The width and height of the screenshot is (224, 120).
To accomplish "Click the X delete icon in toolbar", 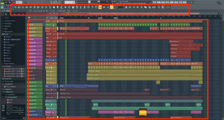I will (x=142, y=7).
